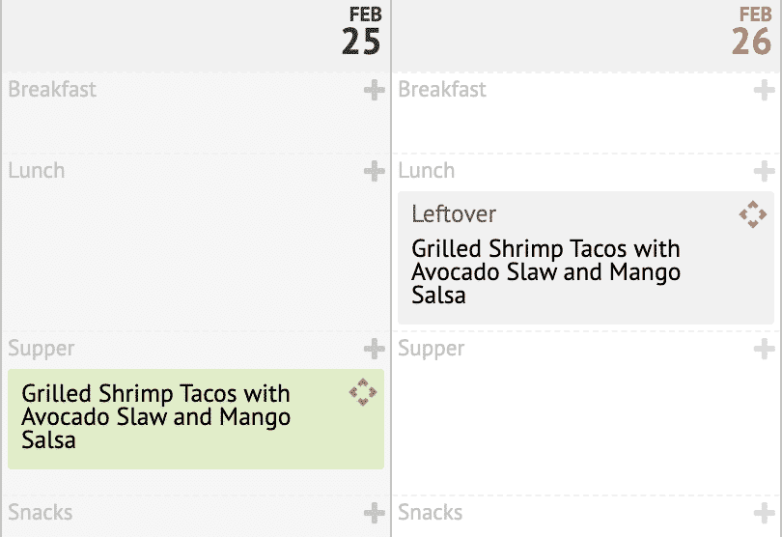Click the Snacks label under Feb 26
Screen dimensions: 782x537
[431, 513]
